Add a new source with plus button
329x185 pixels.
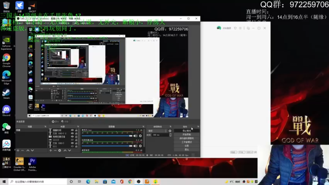51,150
